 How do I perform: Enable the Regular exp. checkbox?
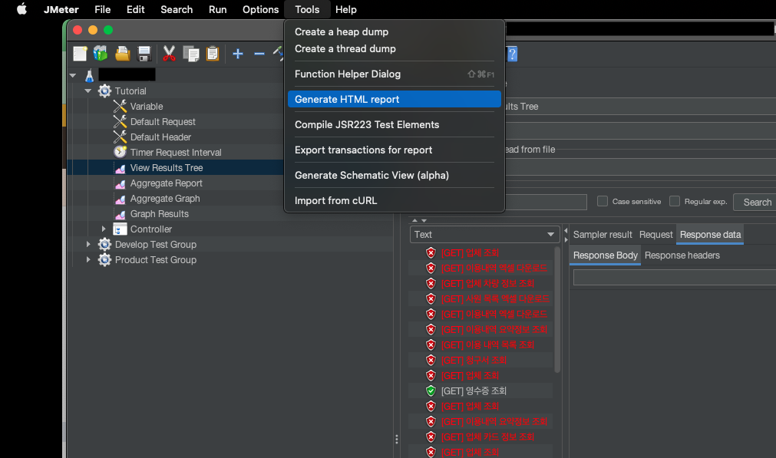(x=675, y=201)
